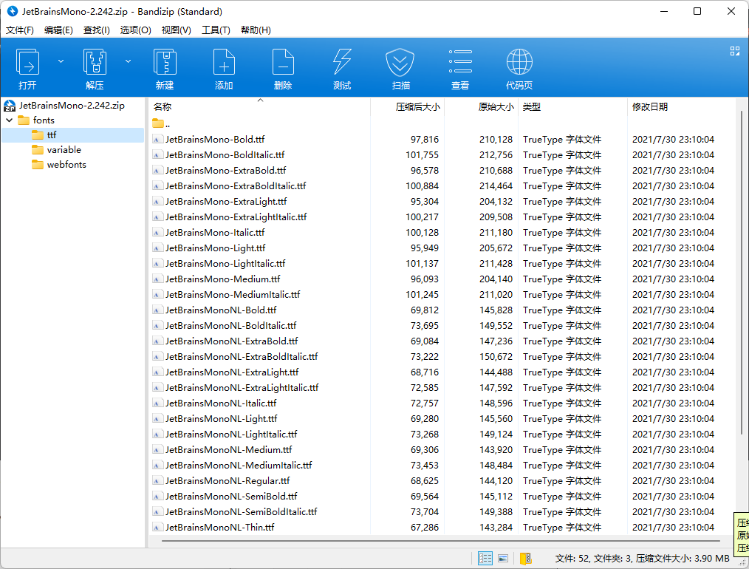Click the Open (打开) toolbar icon
749x569 pixels.
click(28, 61)
